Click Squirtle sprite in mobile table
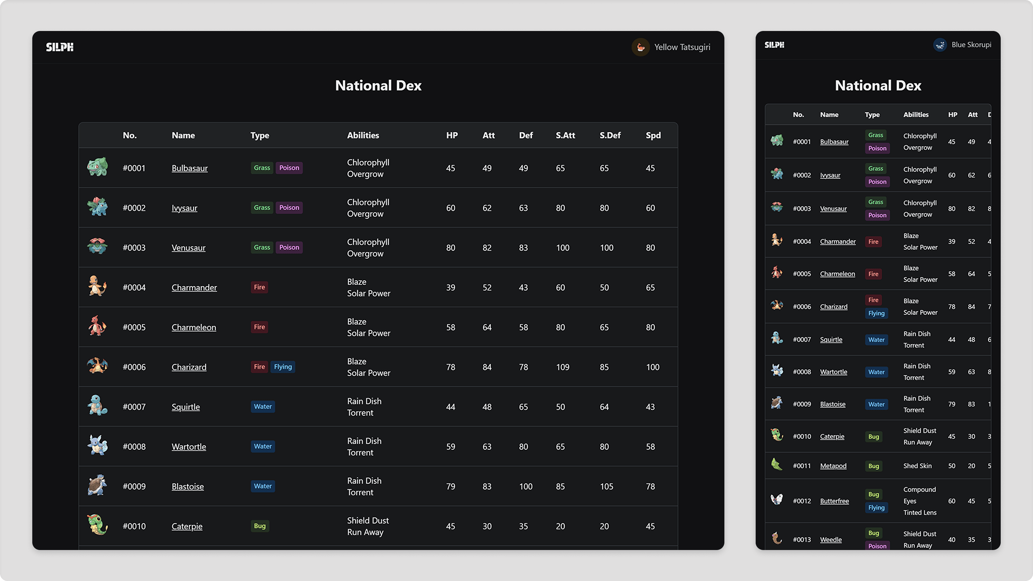This screenshot has height=581, width=1033. click(777, 338)
